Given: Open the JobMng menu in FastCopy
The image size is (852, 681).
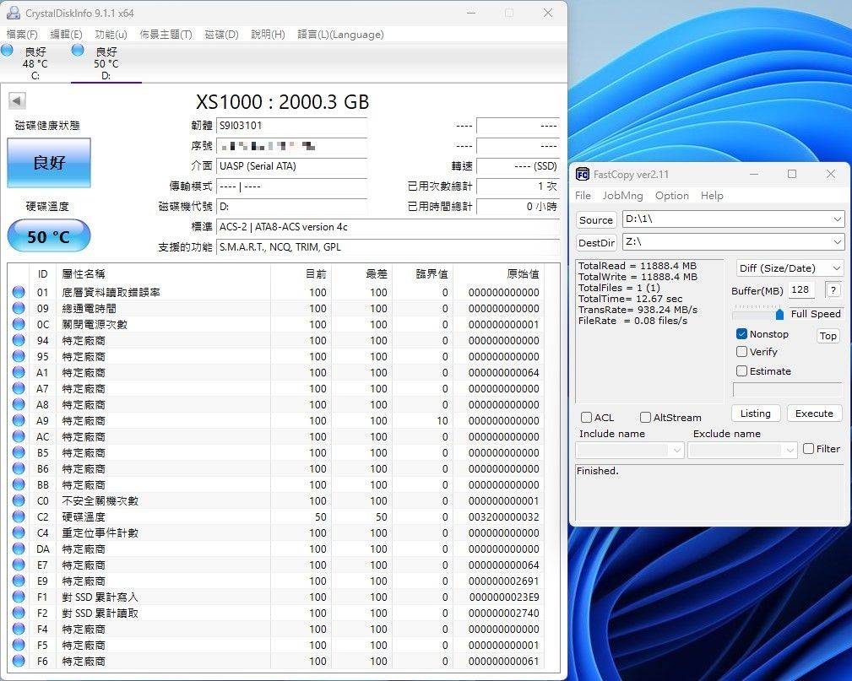Looking at the screenshot, I should point(622,196).
